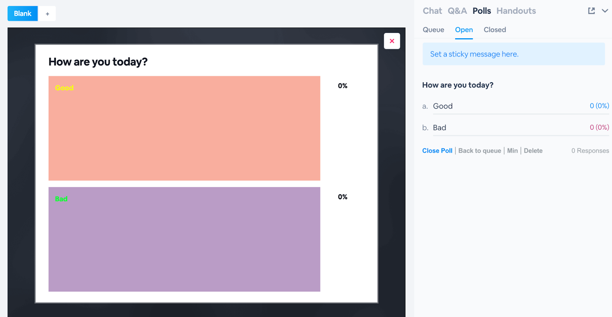Image resolution: width=612 pixels, height=317 pixels.
Task: Delete the current poll
Action: pos(533,151)
